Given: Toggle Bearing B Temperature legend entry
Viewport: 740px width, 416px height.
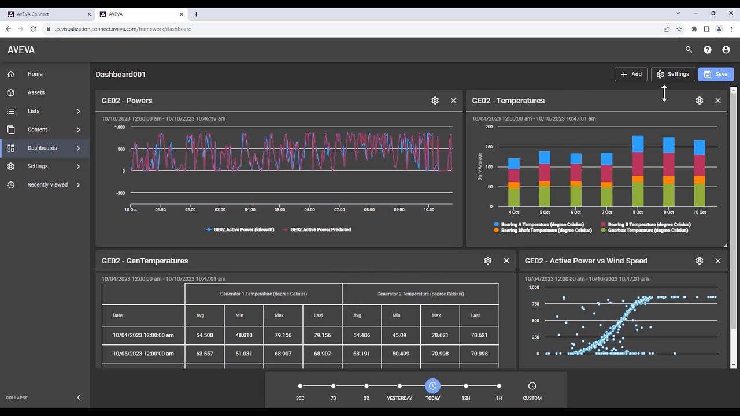Looking at the screenshot, I should pyautogui.click(x=646, y=224).
